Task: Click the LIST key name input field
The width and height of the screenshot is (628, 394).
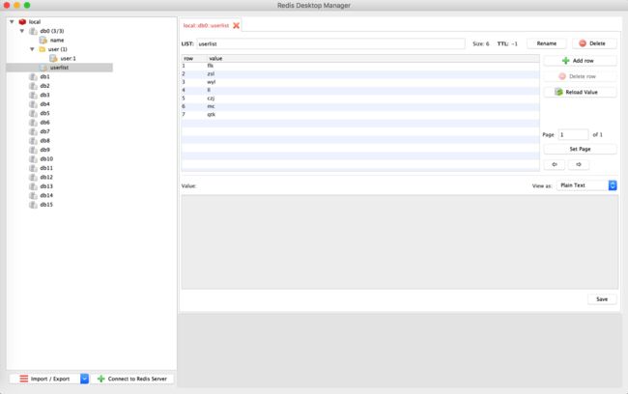Action: click(x=330, y=43)
